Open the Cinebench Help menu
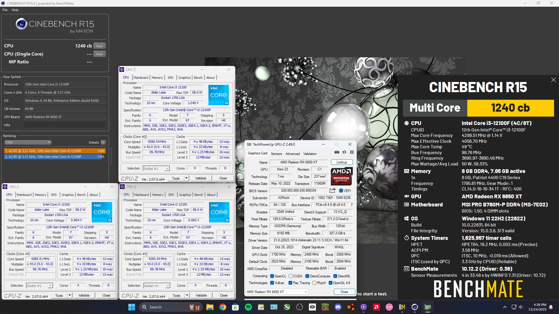The width and height of the screenshot is (559, 314). pos(15,10)
